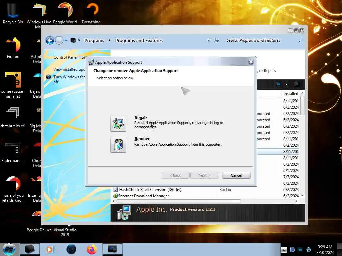Open 'some russian ran a rat' desktop icon
This screenshot has height=256, width=342.
(x=13, y=85)
